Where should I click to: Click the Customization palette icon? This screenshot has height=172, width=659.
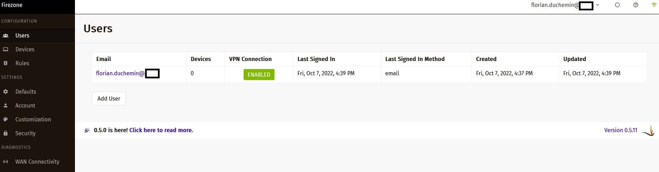(6, 120)
